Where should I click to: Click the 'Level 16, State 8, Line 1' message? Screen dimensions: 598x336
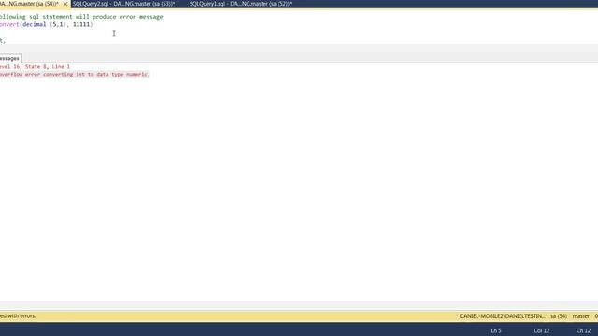[x=35, y=66]
